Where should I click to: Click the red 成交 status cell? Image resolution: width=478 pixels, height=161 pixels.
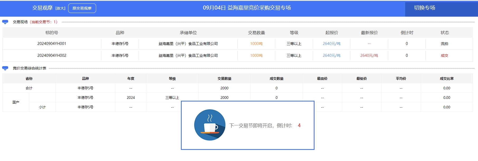click(x=444, y=56)
